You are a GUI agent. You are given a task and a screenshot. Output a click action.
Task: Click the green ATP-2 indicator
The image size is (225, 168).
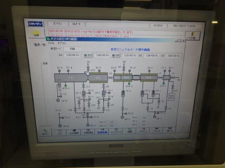click(129, 83)
